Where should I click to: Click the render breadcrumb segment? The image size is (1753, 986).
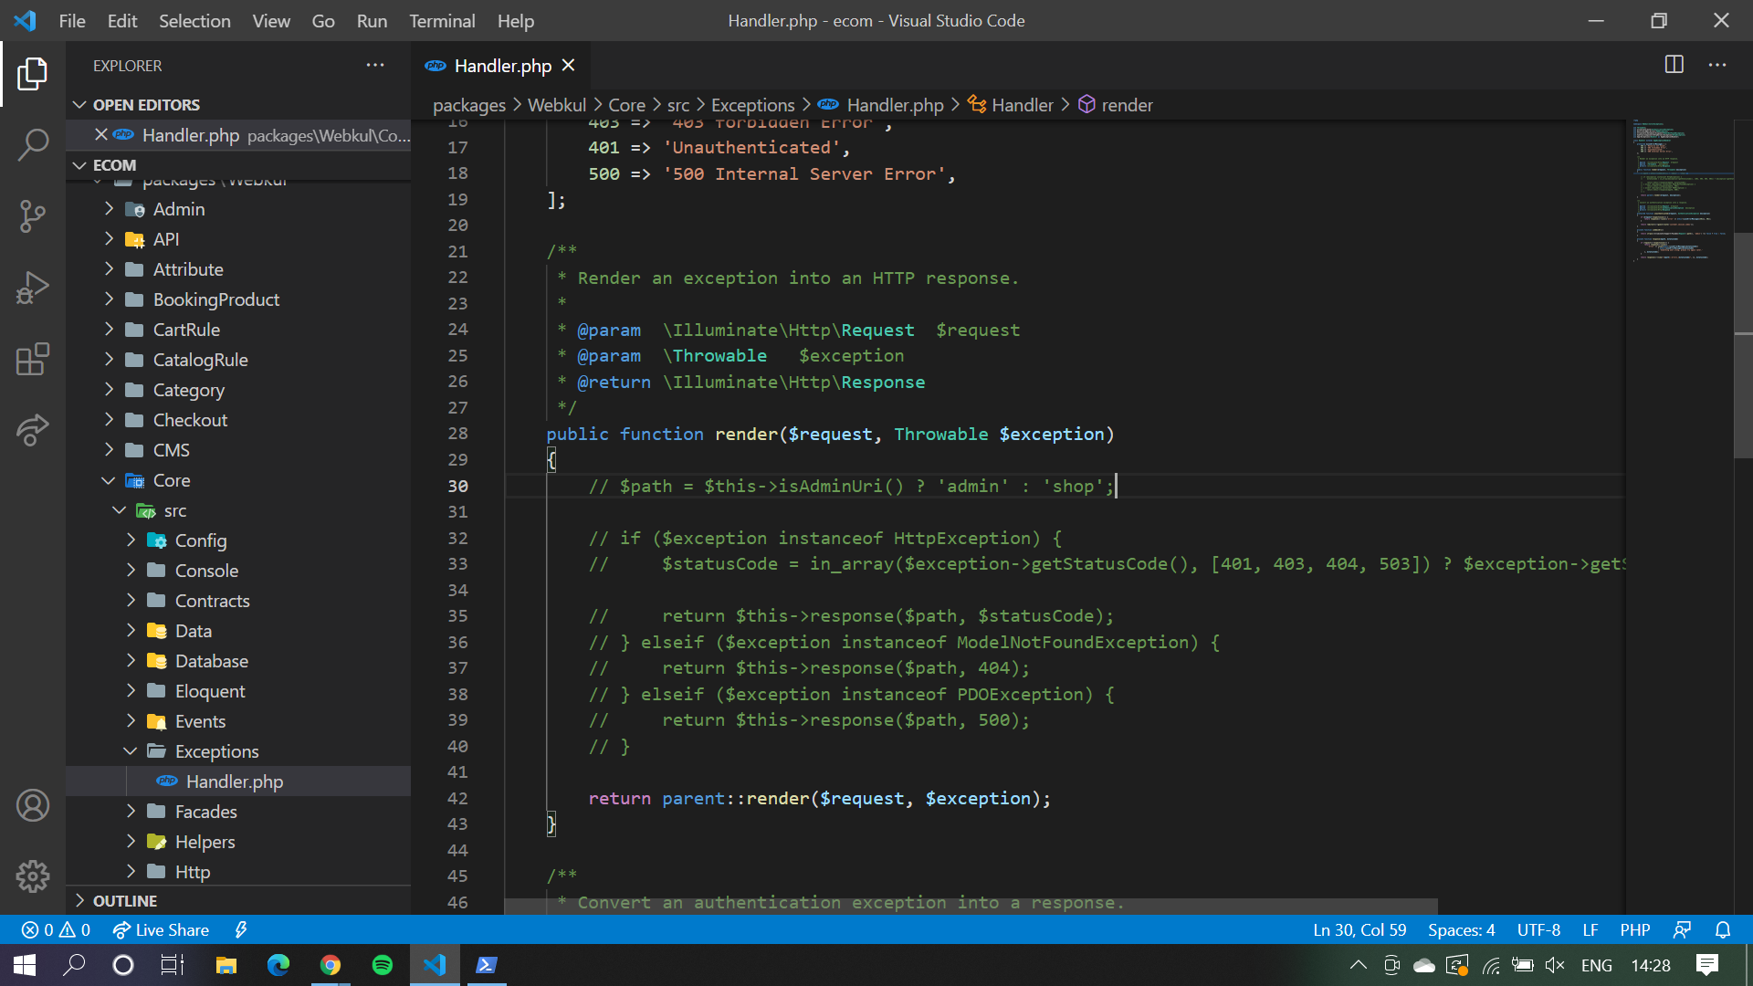(x=1115, y=105)
